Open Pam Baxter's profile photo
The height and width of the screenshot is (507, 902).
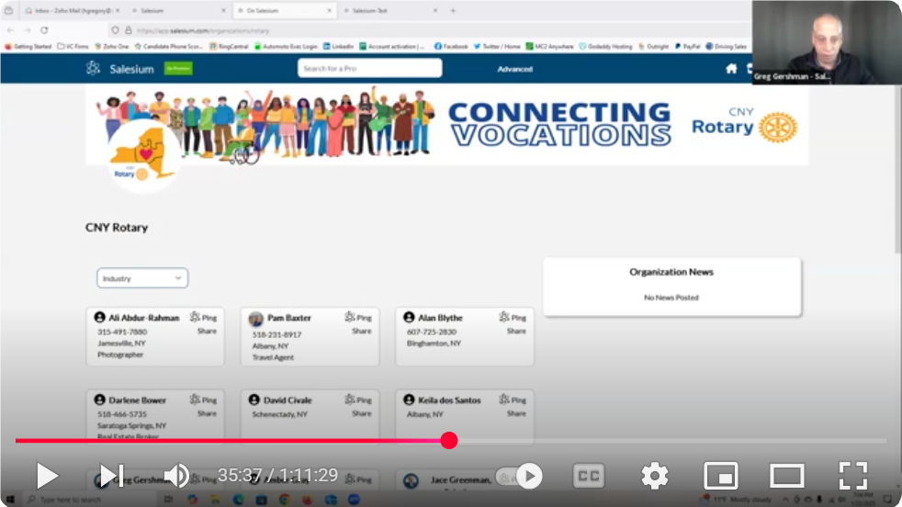pos(256,319)
